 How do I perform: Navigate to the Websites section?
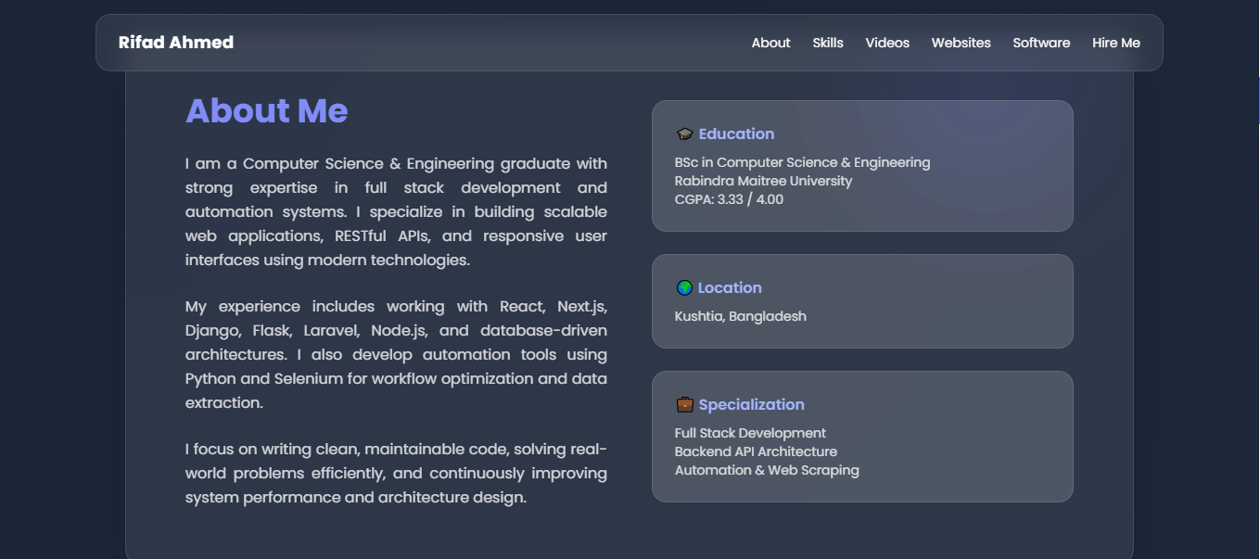(961, 43)
